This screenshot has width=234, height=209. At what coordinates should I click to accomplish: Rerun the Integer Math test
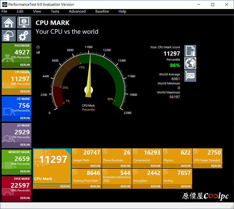87,166
